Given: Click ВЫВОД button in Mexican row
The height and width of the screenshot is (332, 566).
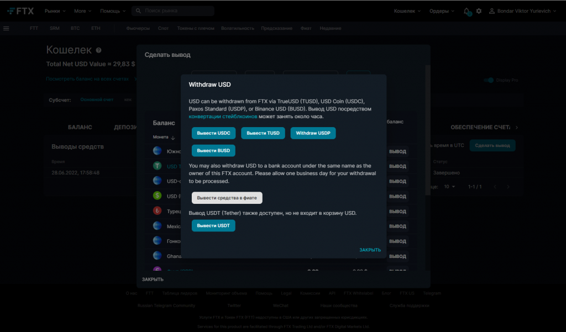Looking at the screenshot, I should click(397, 226).
